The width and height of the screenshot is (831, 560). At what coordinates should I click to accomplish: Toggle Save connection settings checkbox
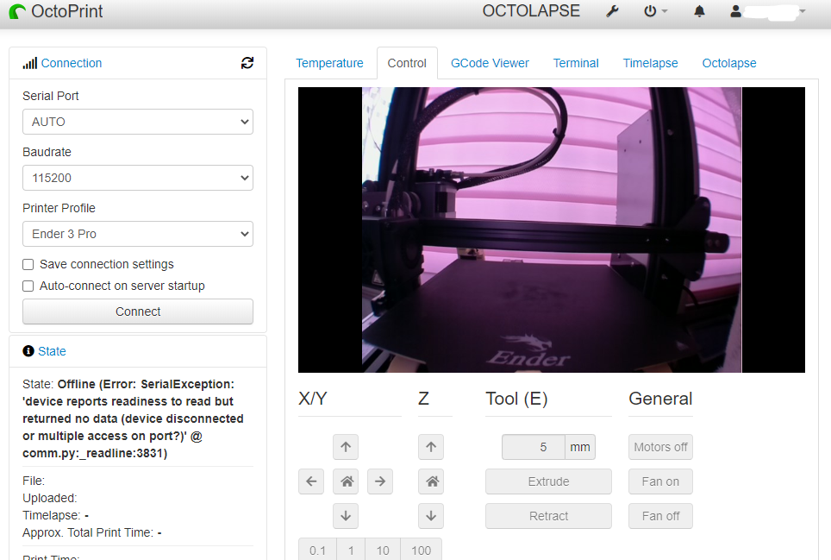[28, 264]
